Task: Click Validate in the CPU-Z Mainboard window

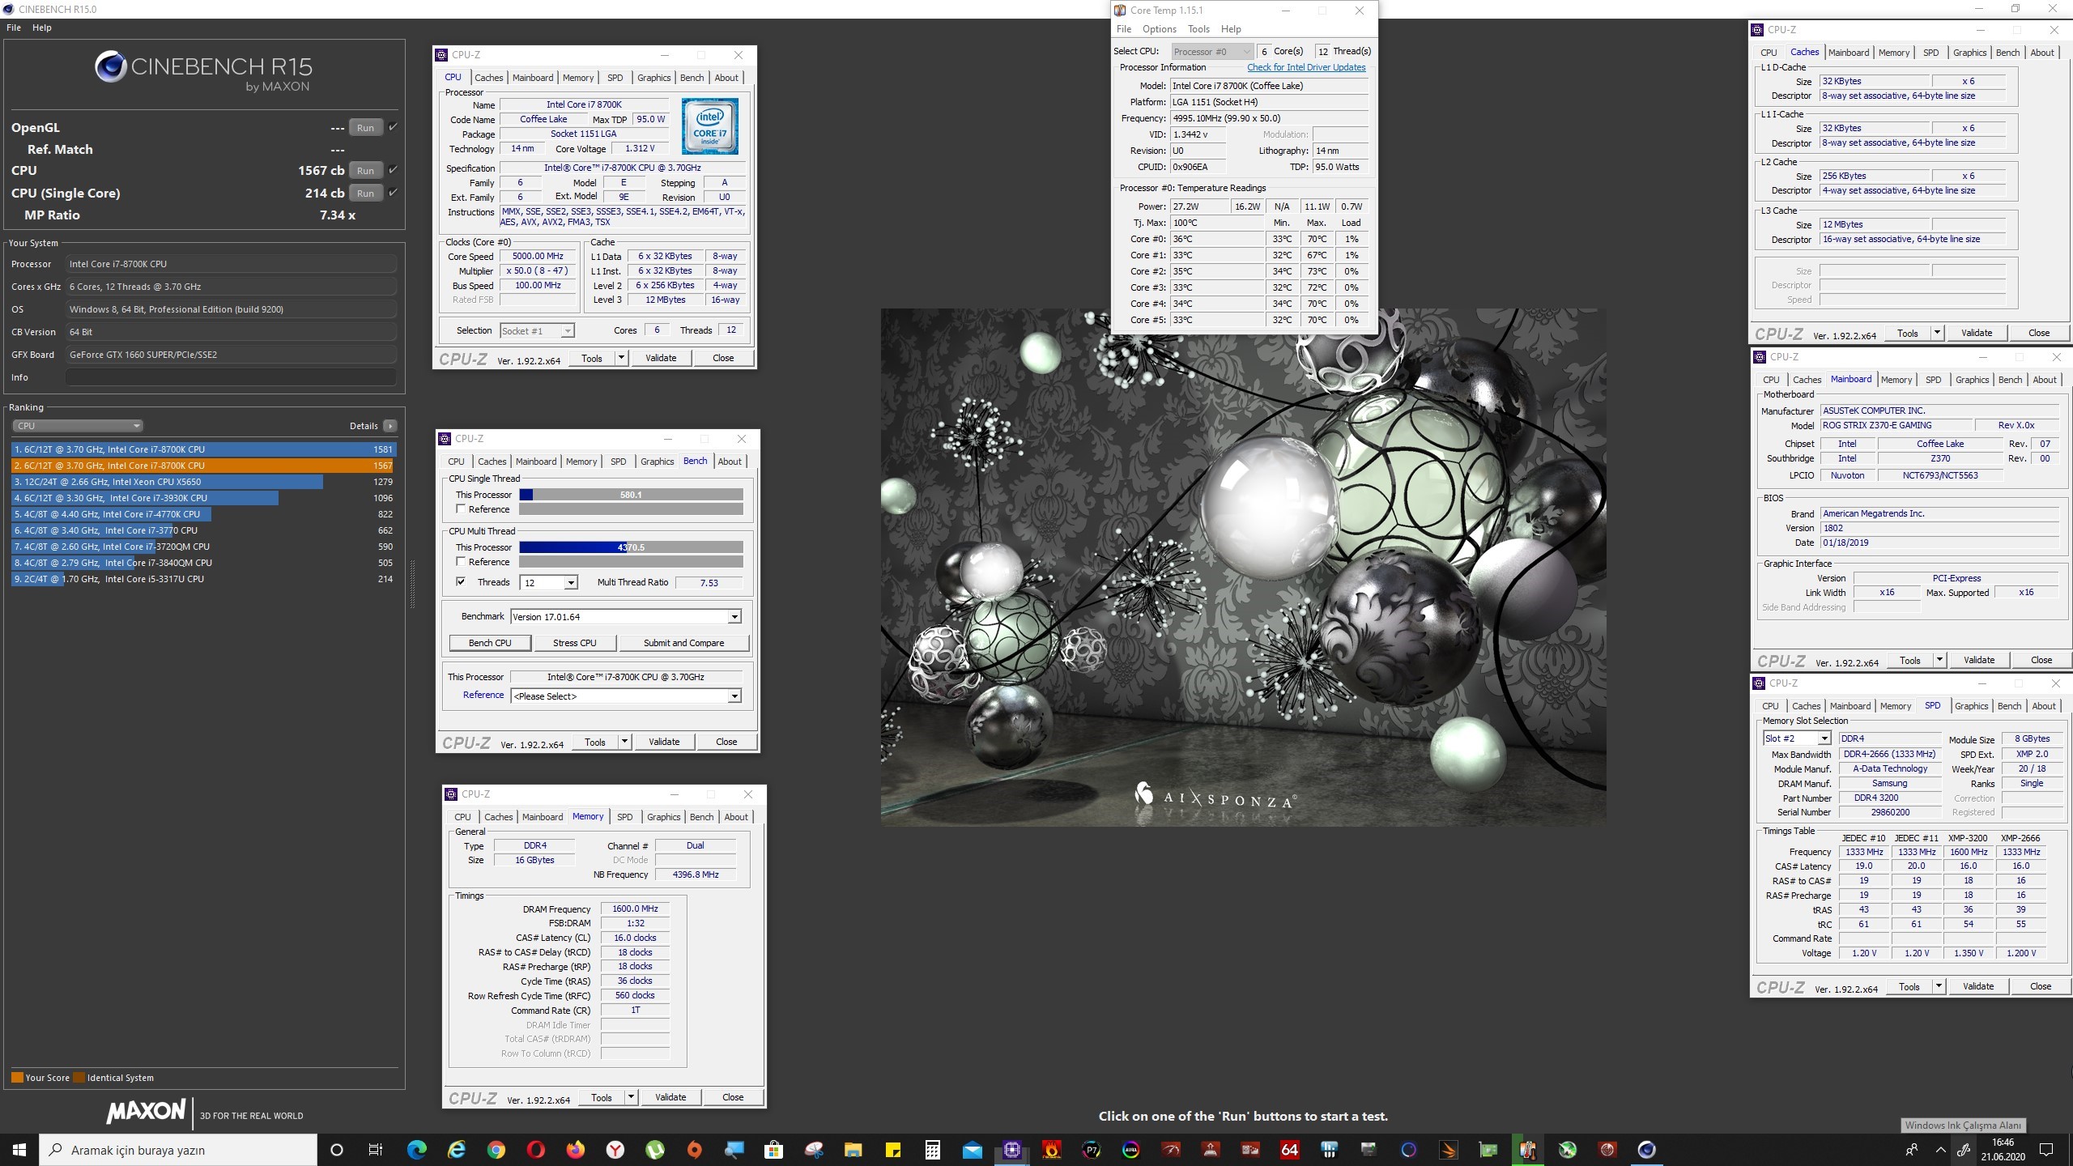Action: point(1979,661)
